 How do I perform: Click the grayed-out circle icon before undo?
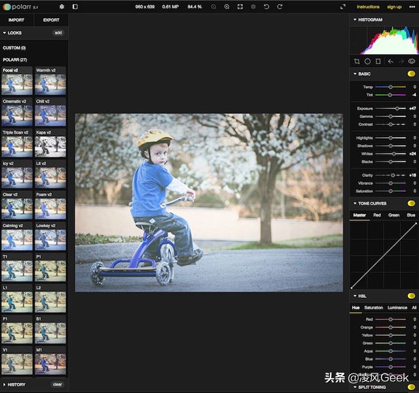click(x=253, y=7)
